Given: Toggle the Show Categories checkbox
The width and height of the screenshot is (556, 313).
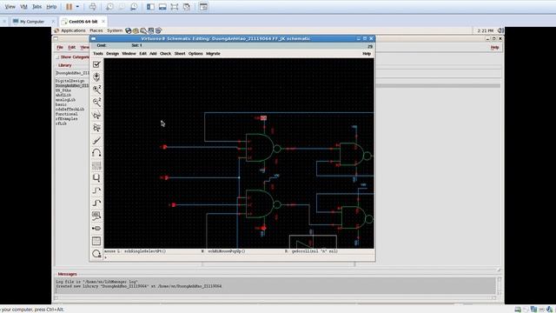Looking at the screenshot, I should 57,57.
